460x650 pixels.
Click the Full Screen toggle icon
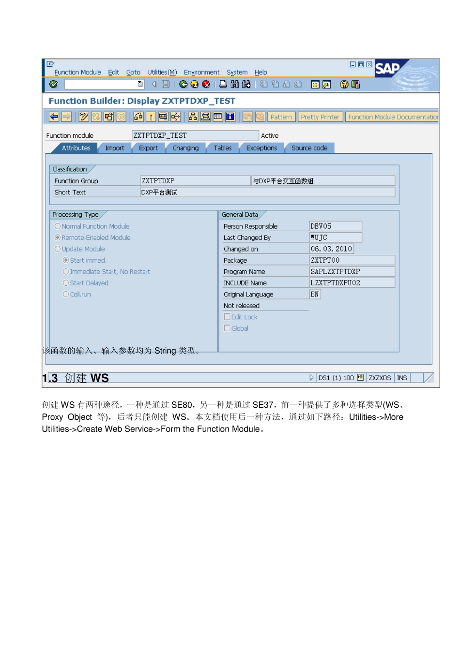[218, 117]
